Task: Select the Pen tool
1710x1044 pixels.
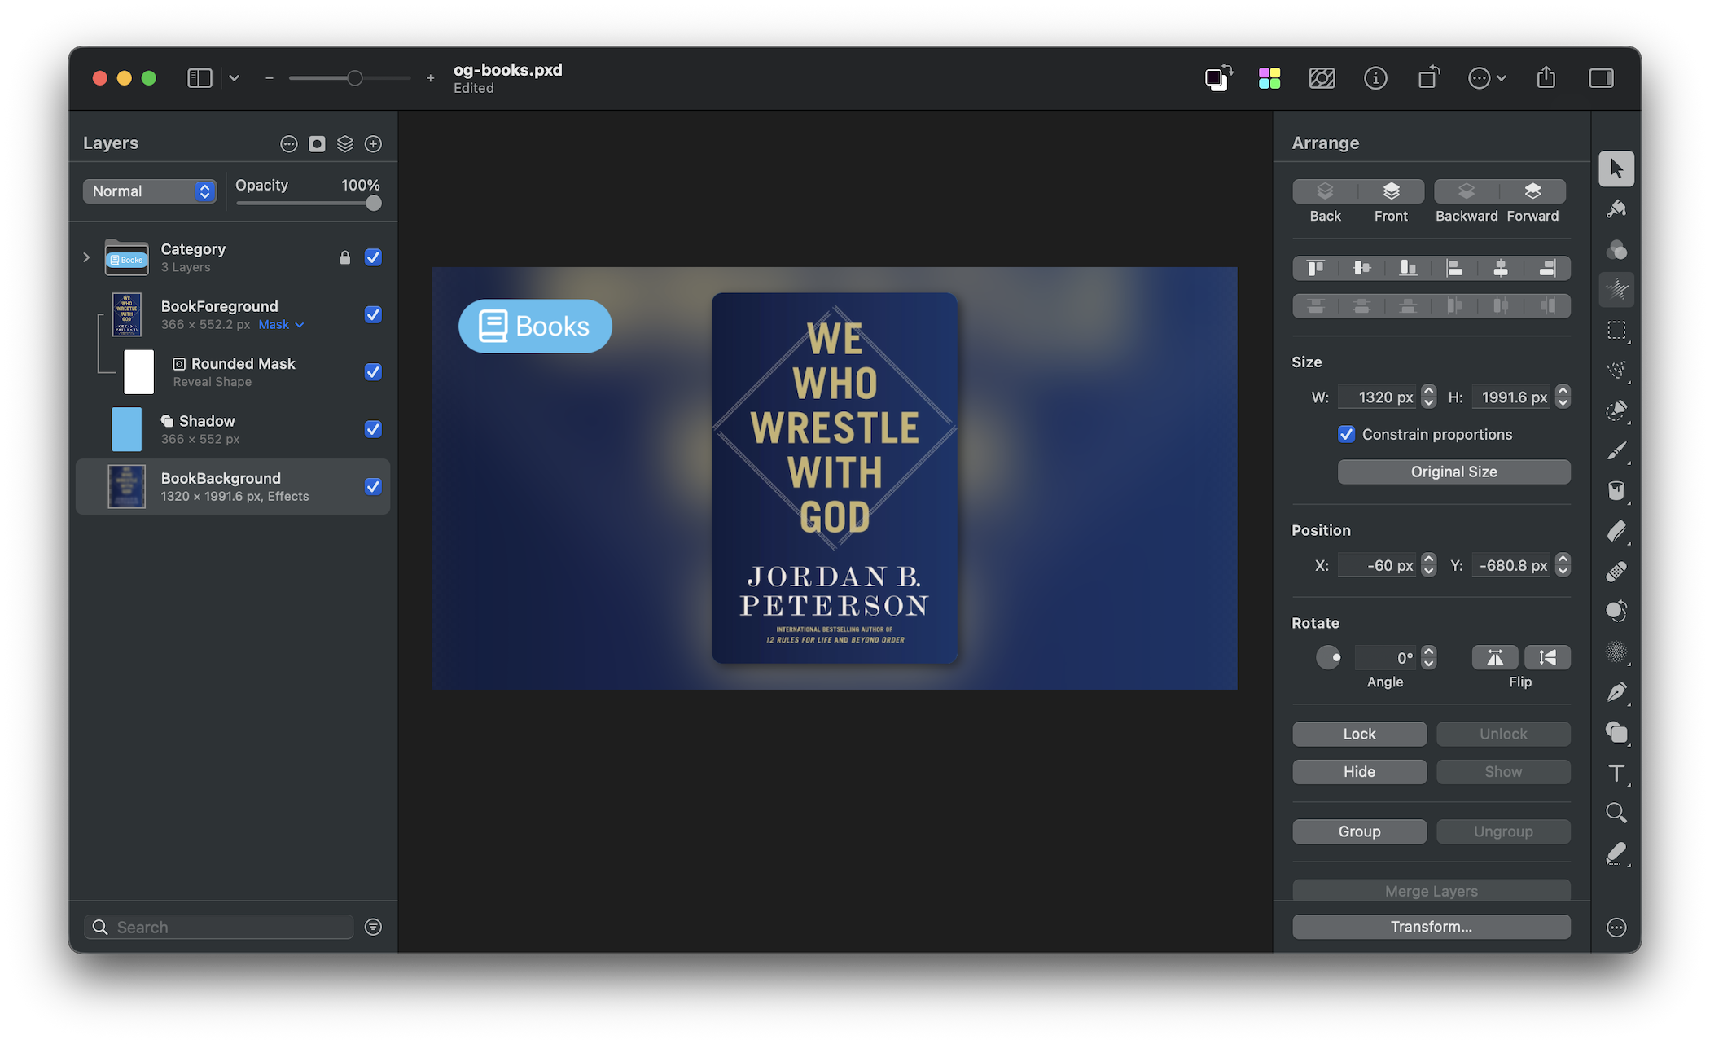Action: 1616,692
